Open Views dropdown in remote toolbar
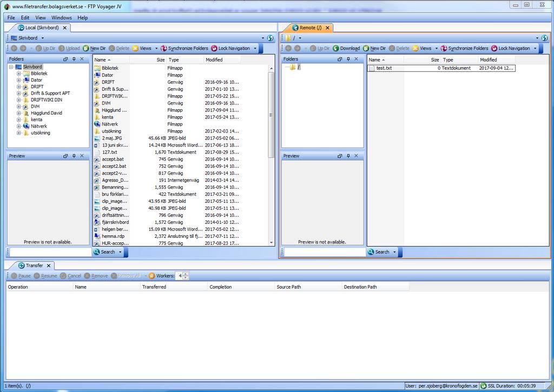554x392 pixels. 437,48
